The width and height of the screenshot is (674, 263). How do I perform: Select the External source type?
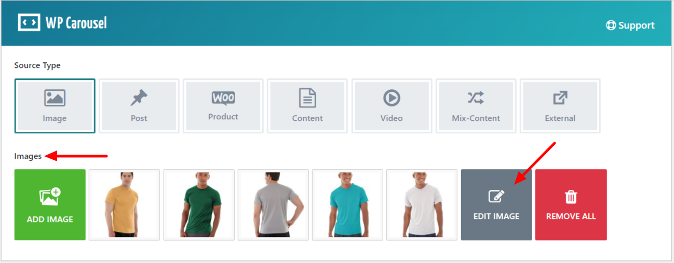(560, 106)
